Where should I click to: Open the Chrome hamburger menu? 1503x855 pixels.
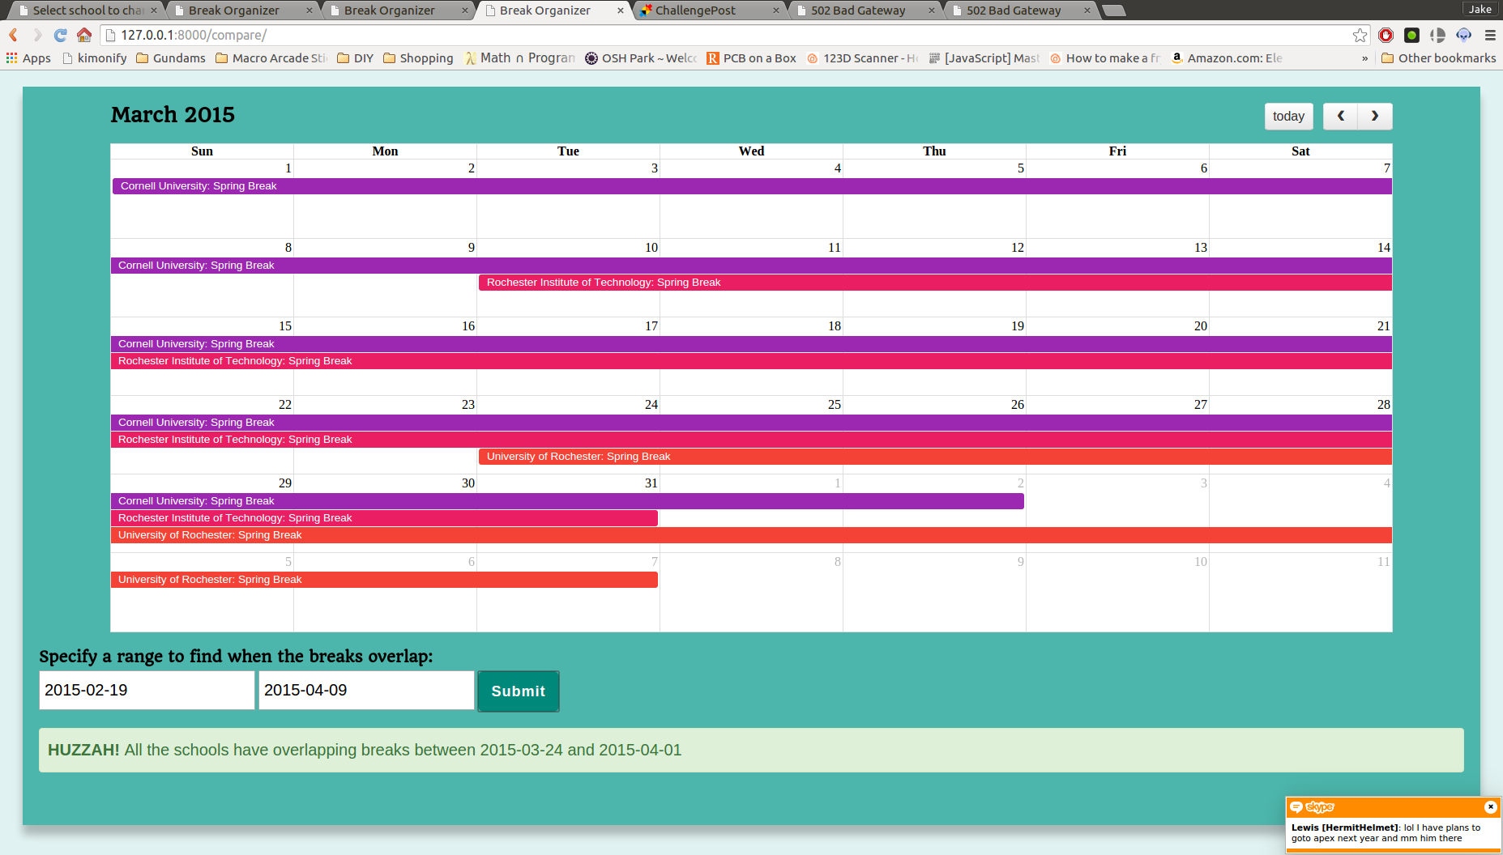[x=1490, y=35]
